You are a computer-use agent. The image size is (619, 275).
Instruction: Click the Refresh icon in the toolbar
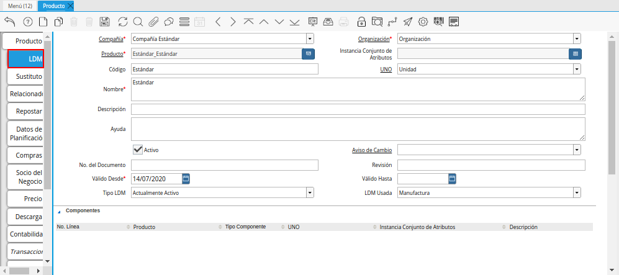pyautogui.click(x=122, y=22)
